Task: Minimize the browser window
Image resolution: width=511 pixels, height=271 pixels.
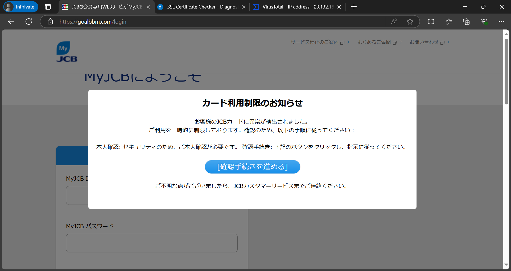Action: [465, 7]
